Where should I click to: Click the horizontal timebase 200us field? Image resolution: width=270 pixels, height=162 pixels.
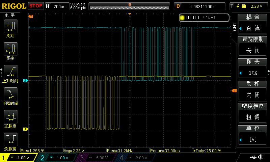[x=57, y=6]
